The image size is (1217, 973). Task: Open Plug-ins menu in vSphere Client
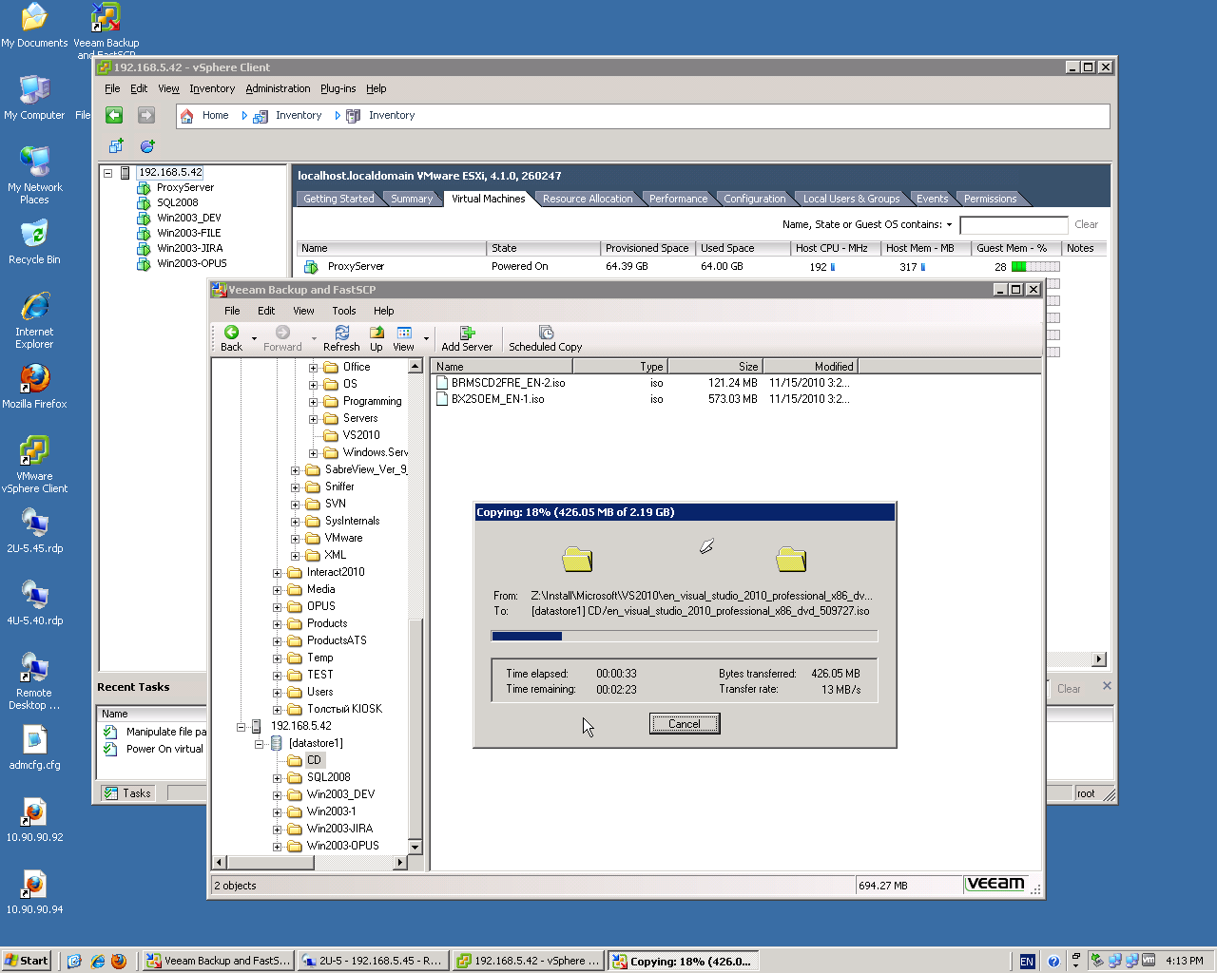click(338, 88)
